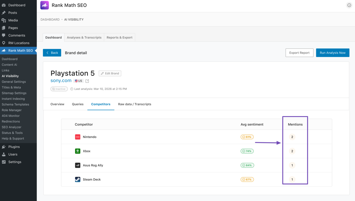
Task: Click the Competitor column header
Action: coord(84,124)
